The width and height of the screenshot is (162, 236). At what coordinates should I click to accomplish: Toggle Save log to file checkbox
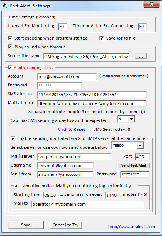pos(102,38)
